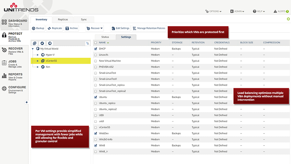
Task: Click the Hyper-V filter icon above tree
Action: pyautogui.click(x=50, y=43)
